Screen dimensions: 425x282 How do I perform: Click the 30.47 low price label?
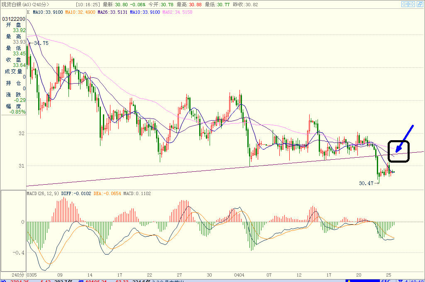366,183
